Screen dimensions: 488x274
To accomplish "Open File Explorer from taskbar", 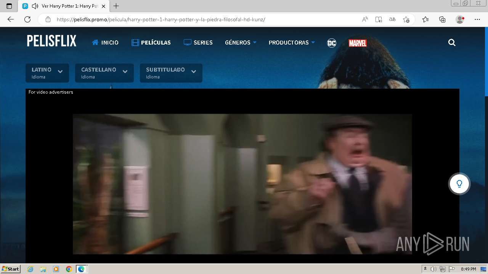I will tap(43, 269).
